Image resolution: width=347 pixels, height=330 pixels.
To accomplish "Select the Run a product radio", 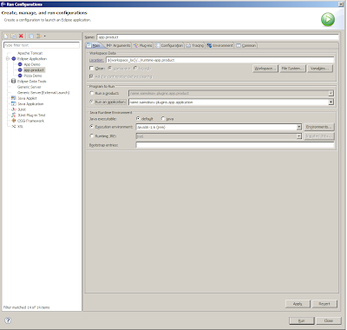I will point(91,93).
